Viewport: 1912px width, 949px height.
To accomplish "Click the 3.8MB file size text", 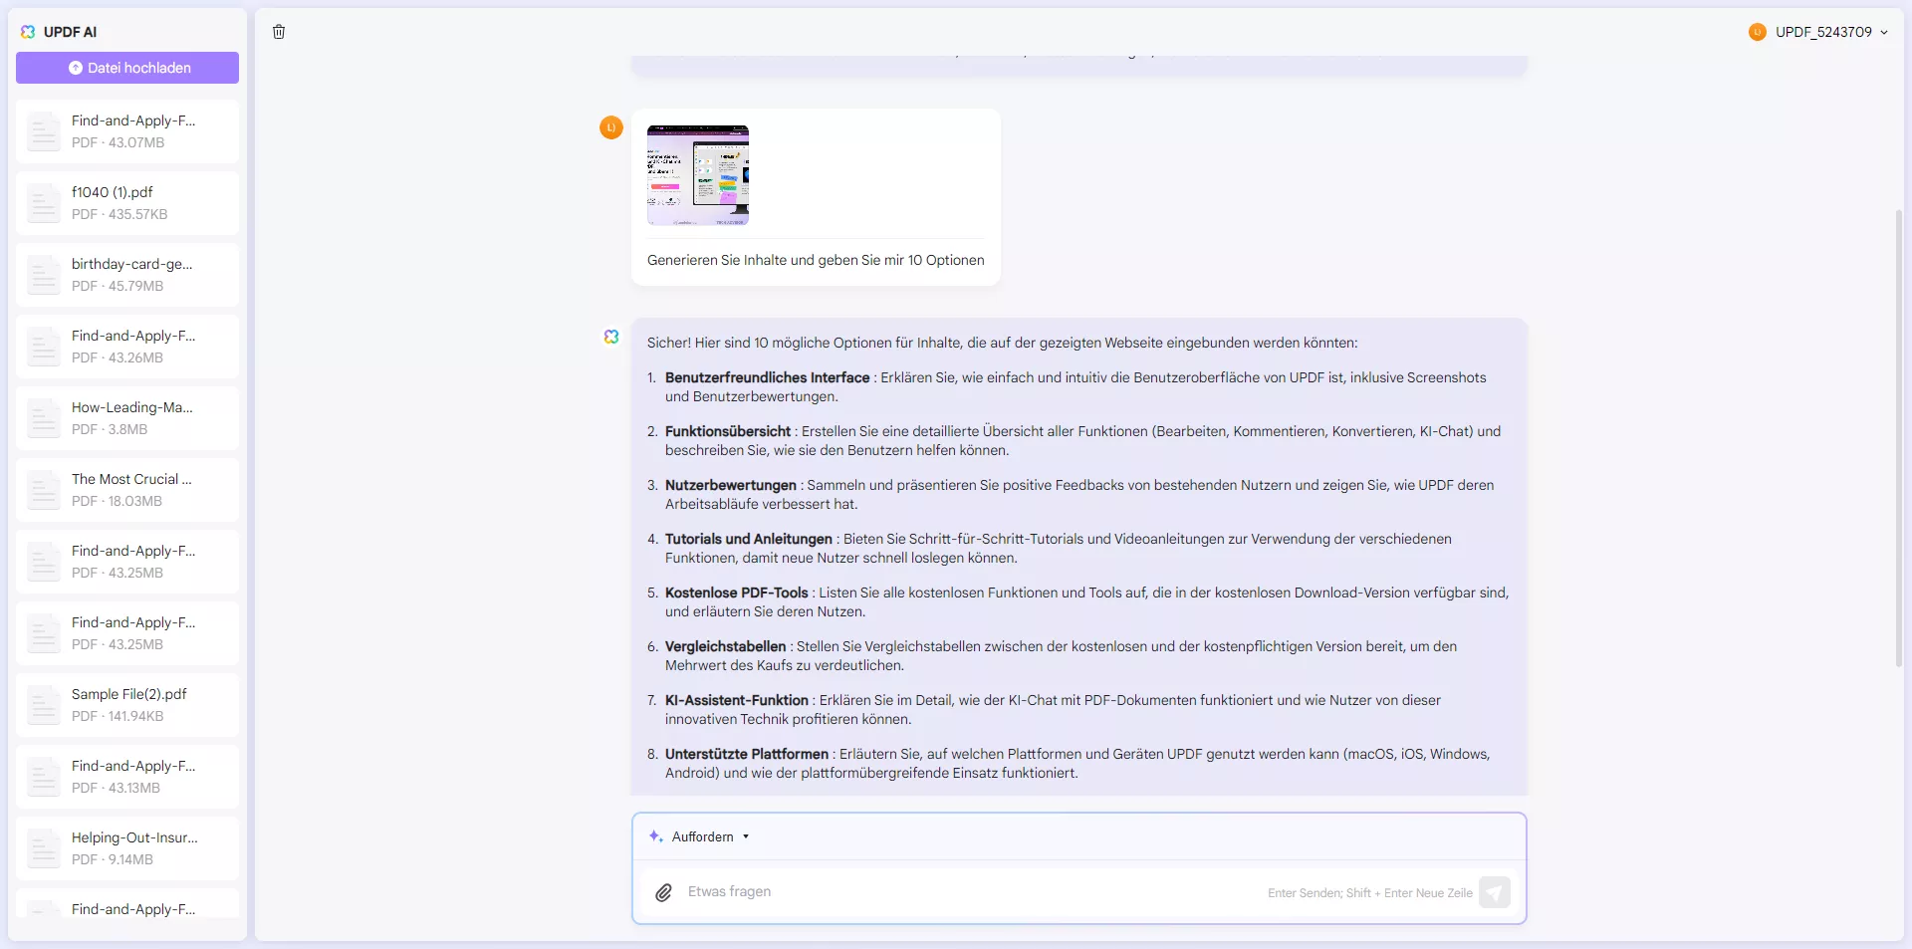I will pos(127,429).
